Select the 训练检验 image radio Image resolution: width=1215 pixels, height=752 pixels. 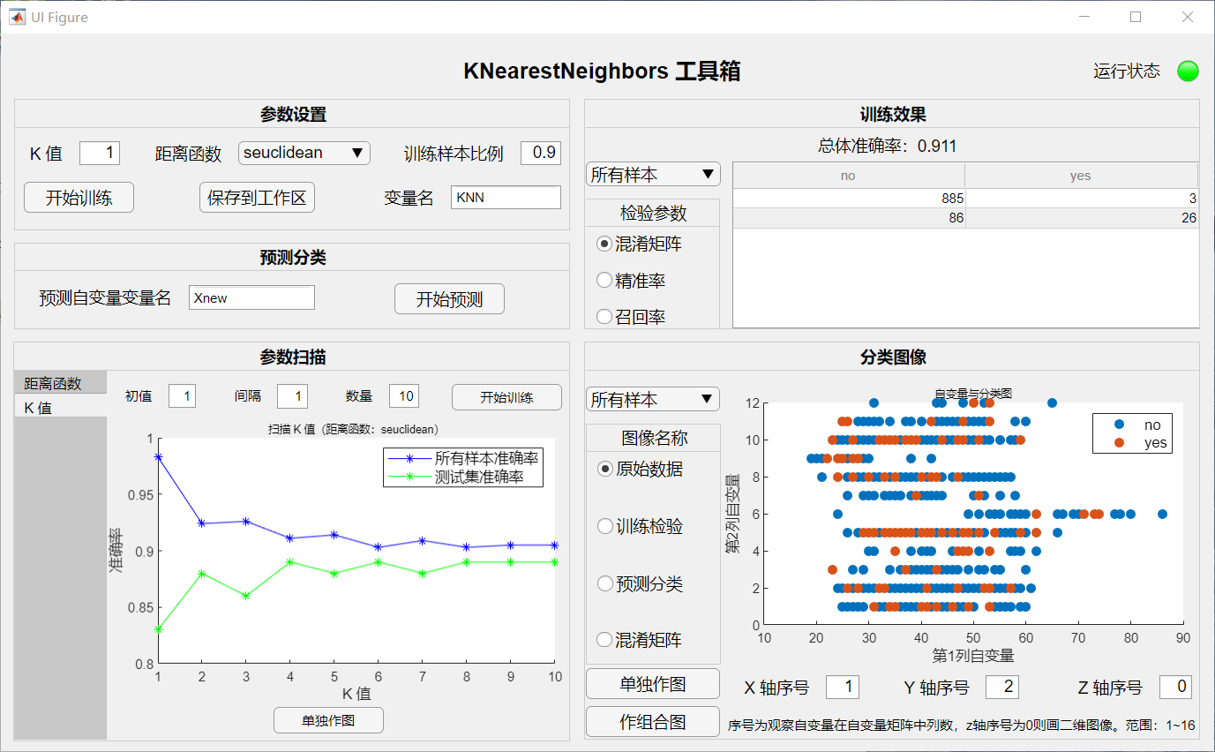pyautogui.click(x=604, y=526)
